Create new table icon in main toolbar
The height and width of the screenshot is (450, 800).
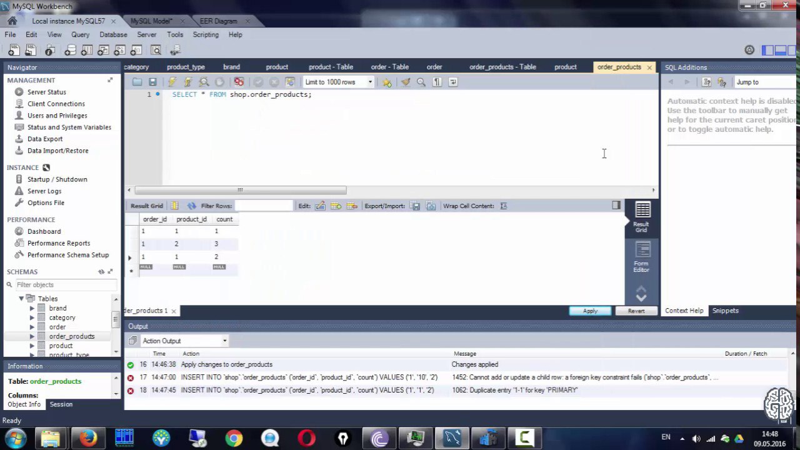pyautogui.click(x=87, y=51)
